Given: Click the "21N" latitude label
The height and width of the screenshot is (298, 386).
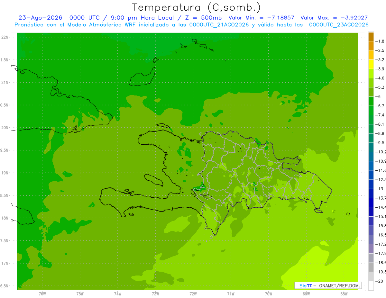Looking at the screenshot, I should click(x=5, y=82).
